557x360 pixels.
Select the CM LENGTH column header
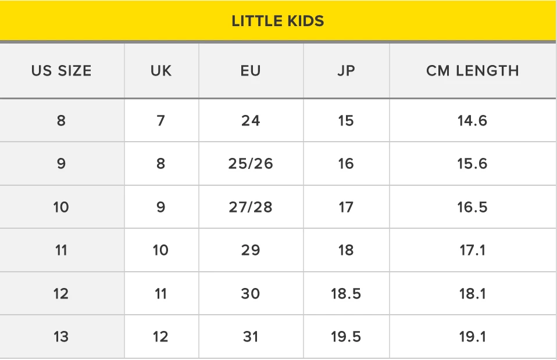tap(472, 71)
